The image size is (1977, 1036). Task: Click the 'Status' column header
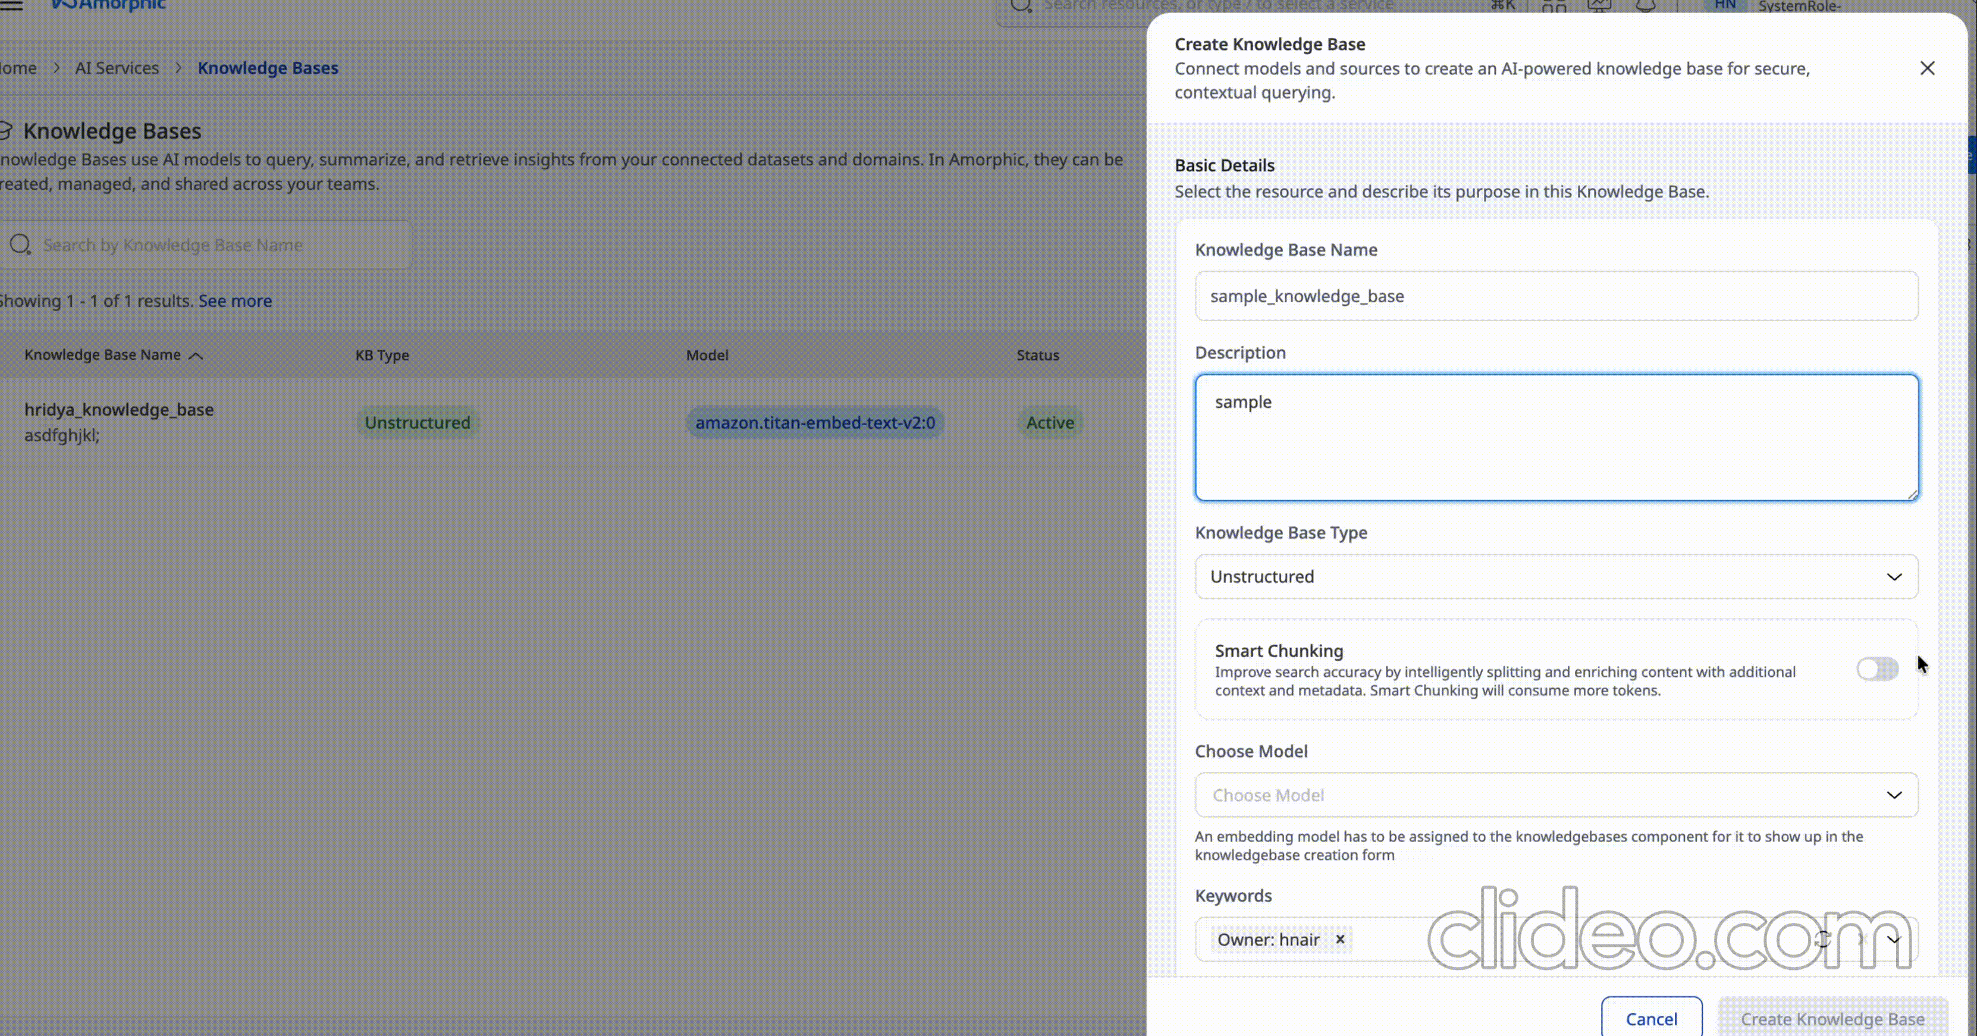point(1038,355)
